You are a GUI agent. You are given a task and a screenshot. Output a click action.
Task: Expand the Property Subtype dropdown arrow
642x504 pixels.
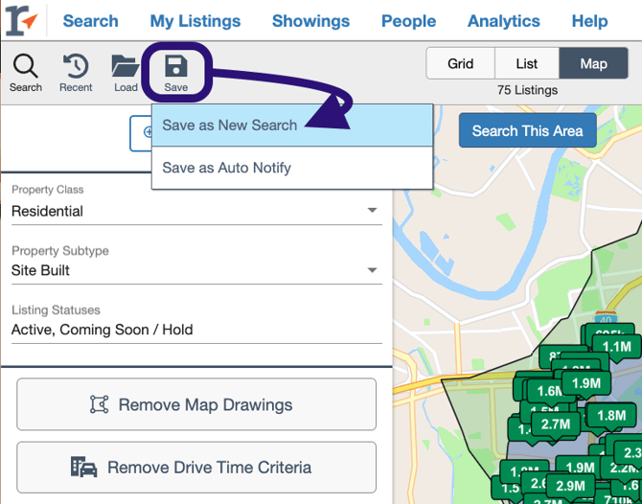[372, 270]
